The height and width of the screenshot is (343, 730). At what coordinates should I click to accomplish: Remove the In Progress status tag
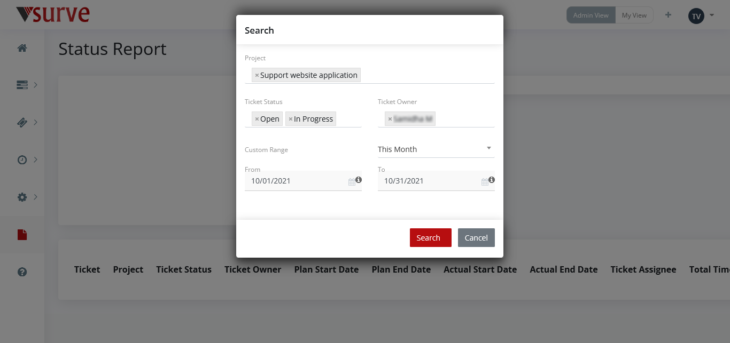(x=291, y=119)
